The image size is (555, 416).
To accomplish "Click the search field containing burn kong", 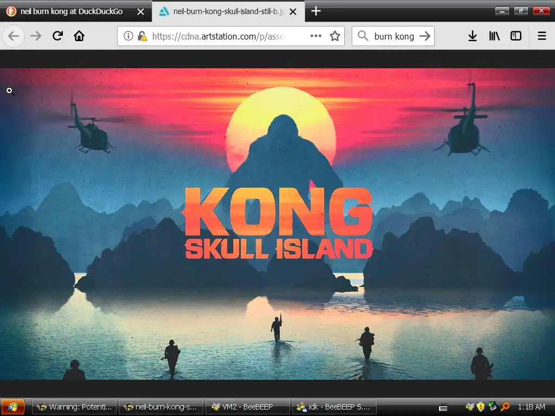I will click(394, 36).
